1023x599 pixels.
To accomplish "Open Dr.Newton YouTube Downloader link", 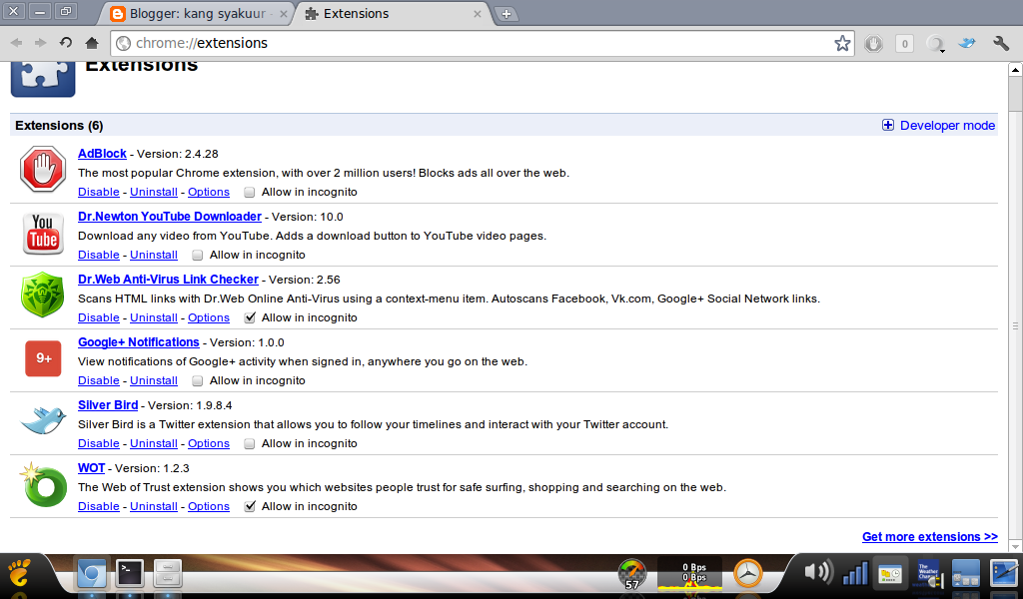I will pyautogui.click(x=170, y=217).
